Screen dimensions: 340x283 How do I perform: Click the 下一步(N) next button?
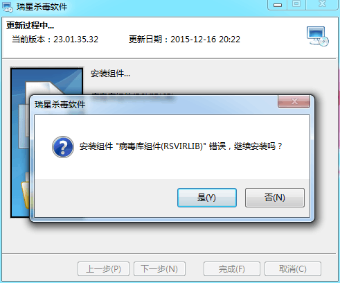pos(159,269)
